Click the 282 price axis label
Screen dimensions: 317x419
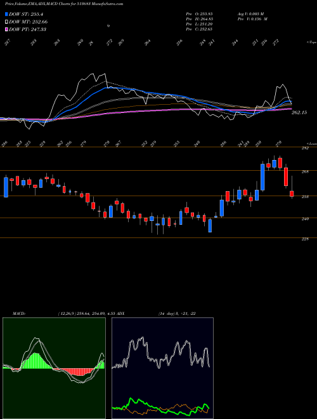coord(305,149)
